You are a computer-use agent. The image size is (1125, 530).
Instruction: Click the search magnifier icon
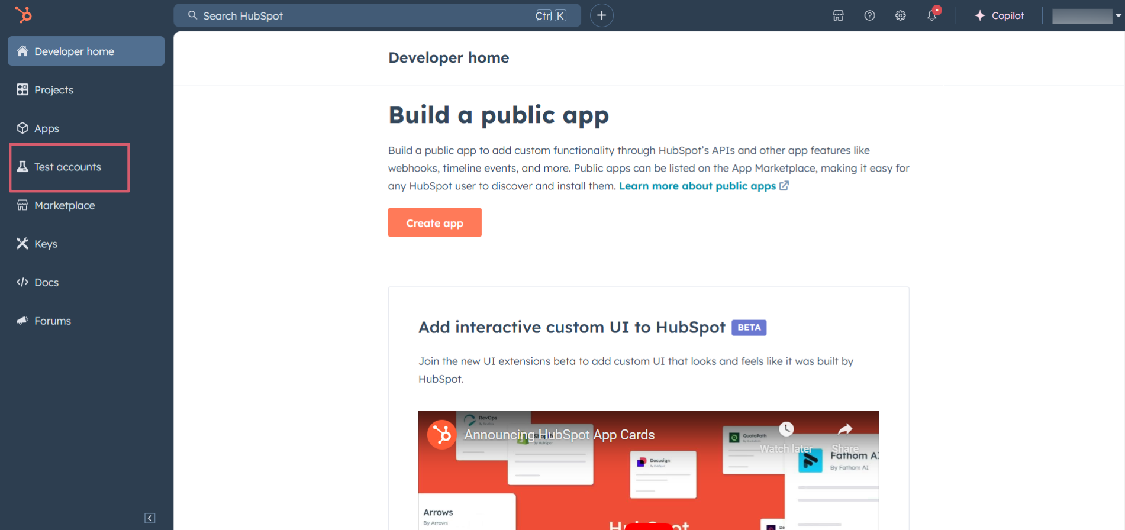pyautogui.click(x=192, y=15)
